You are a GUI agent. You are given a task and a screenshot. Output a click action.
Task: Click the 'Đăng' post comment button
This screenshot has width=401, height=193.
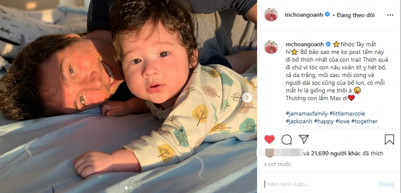pos(386,184)
